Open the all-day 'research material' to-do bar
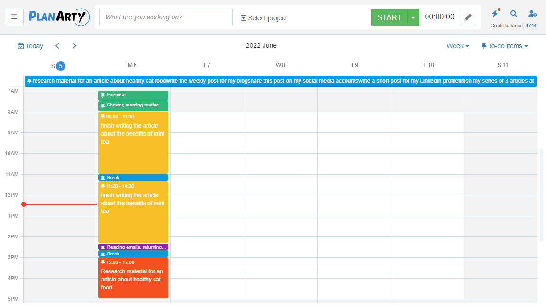546x306 pixels. (280, 81)
